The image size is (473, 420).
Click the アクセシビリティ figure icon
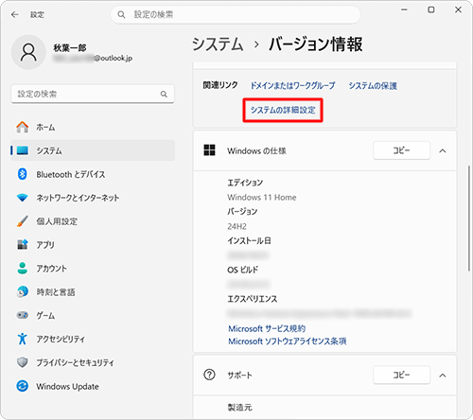[x=23, y=339]
